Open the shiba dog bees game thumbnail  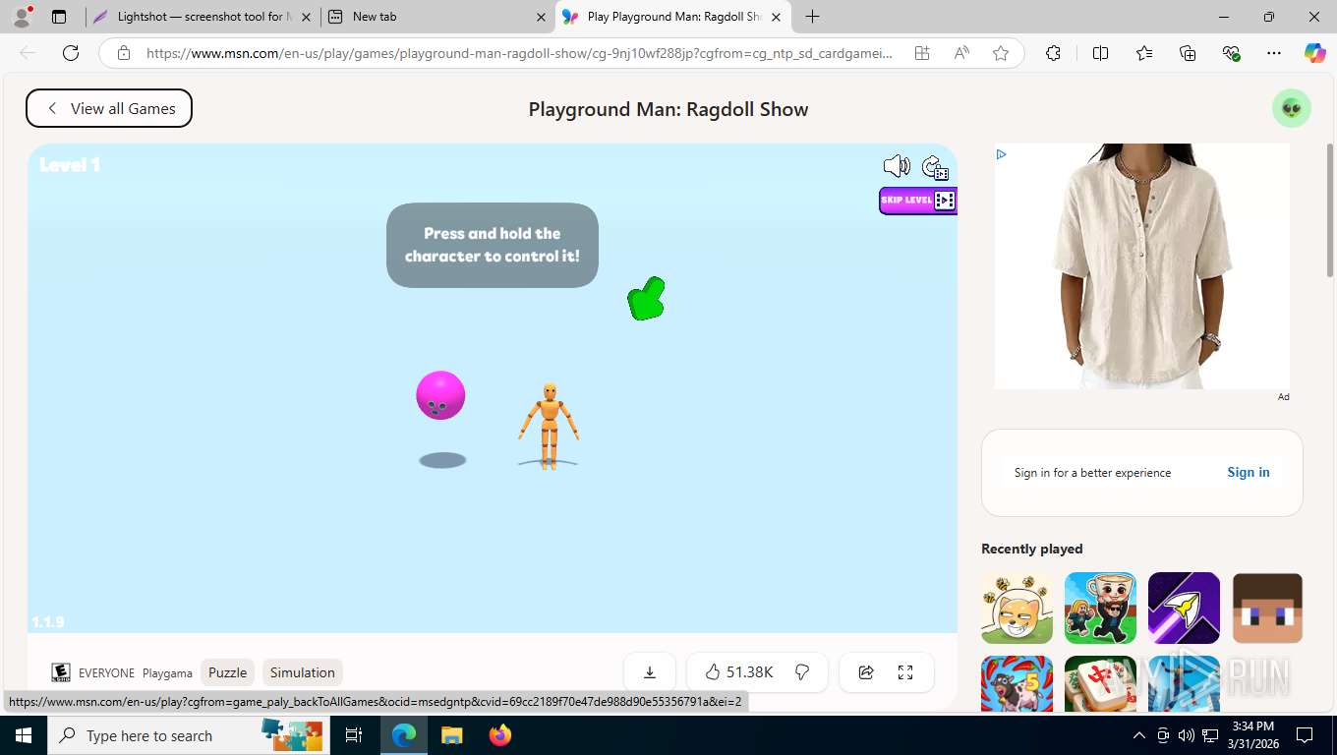(1017, 608)
